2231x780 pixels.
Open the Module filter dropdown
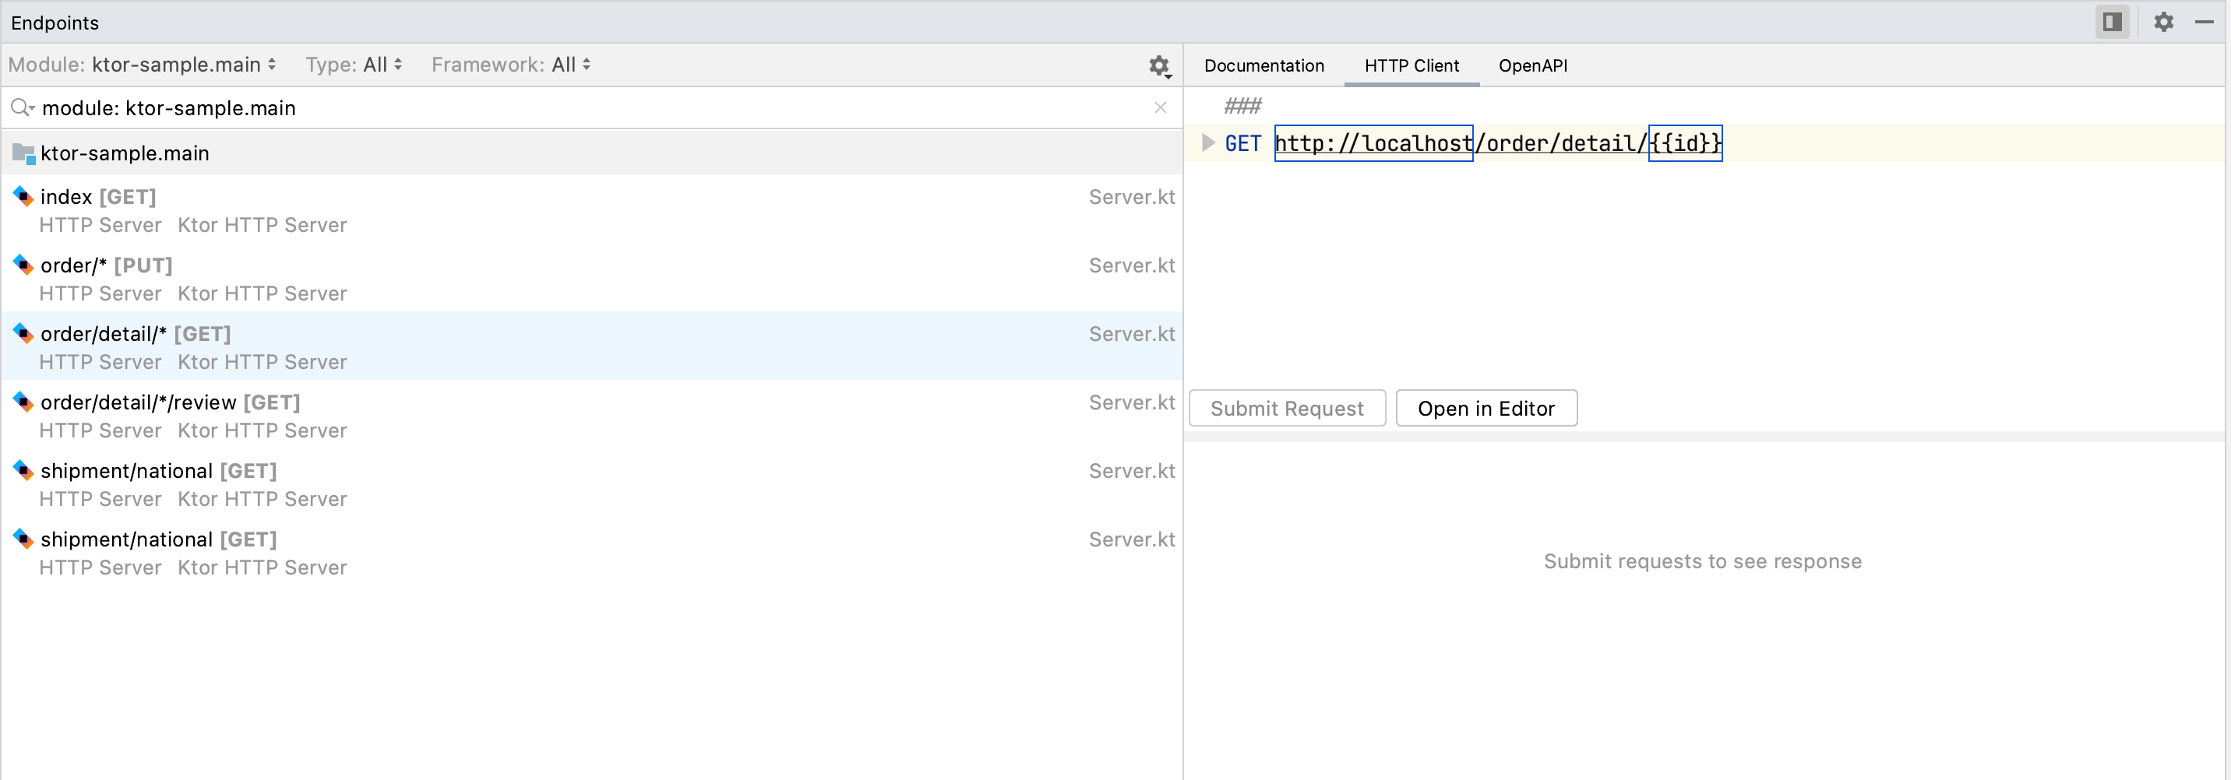[x=142, y=65]
